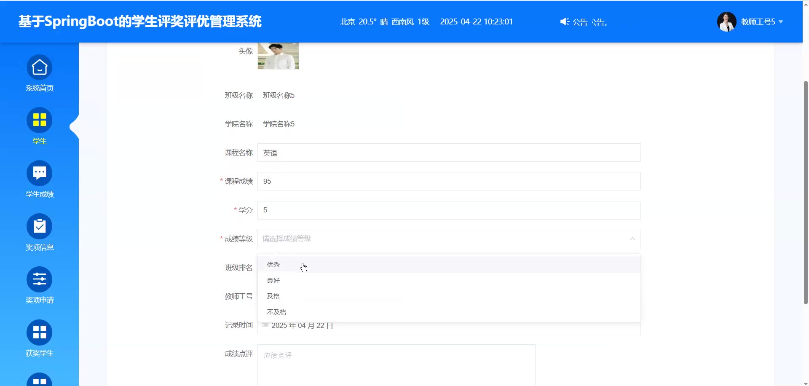Choose 良好 from the grade list
This screenshot has width=809, height=386.
coord(273,280)
